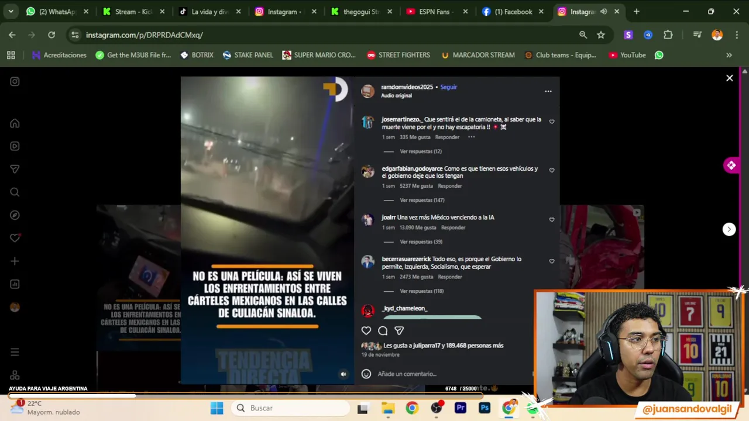The width and height of the screenshot is (749, 421).
Task: Share the post using paper plane icon
Action: (x=399, y=330)
